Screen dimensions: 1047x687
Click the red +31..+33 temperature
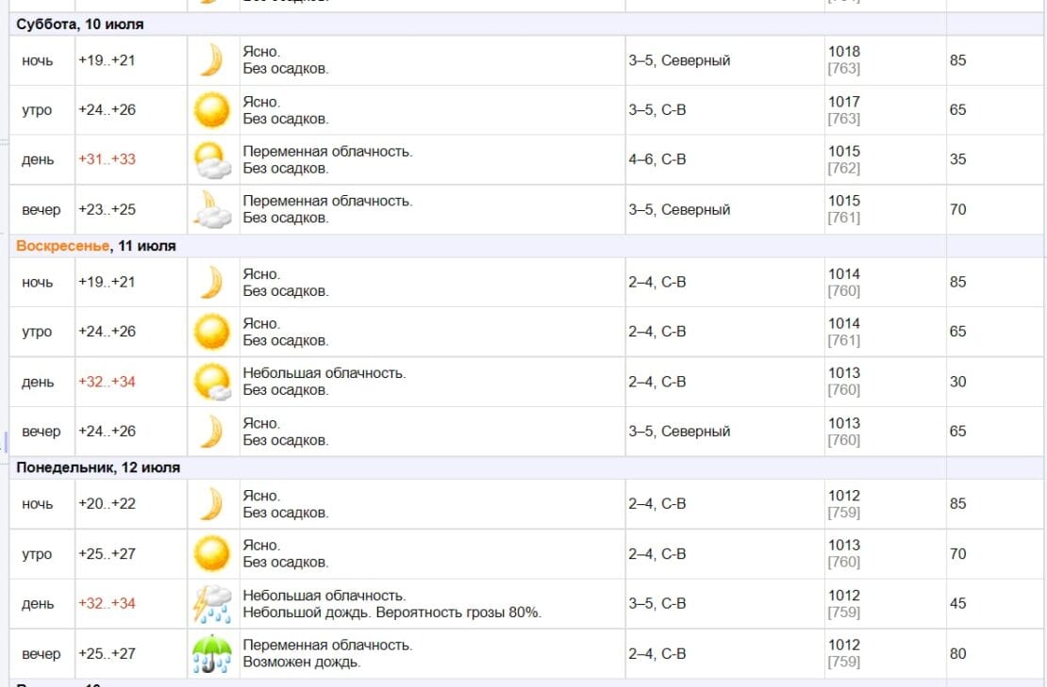[107, 159]
